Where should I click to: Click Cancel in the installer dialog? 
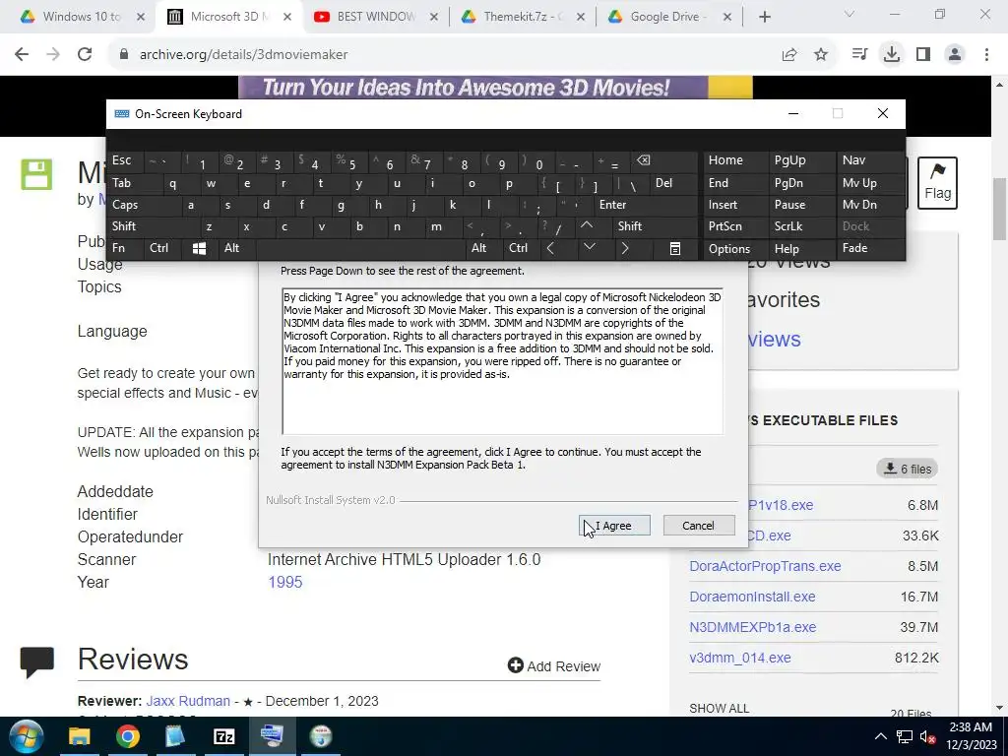coord(698,526)
